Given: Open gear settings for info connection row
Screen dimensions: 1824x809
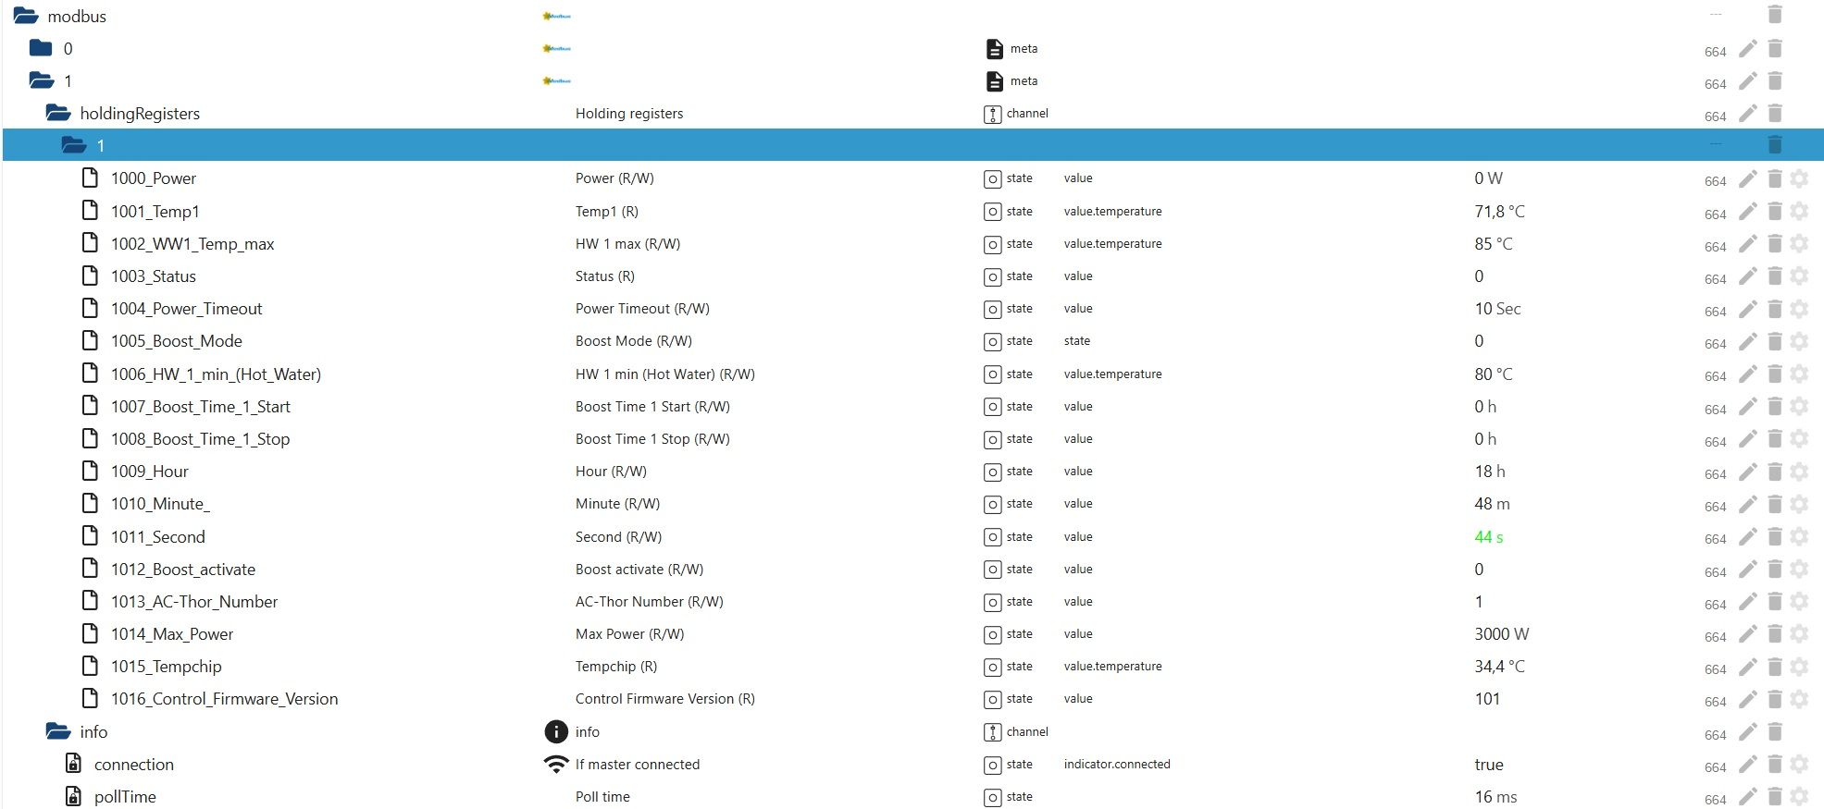Looking at the screenshot, I should pyautogui.click(x=1799, y=765).
